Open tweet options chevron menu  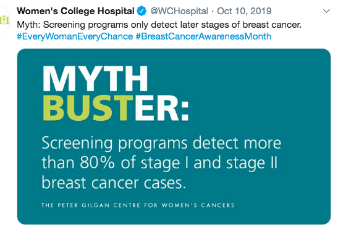tap(327, 11)
